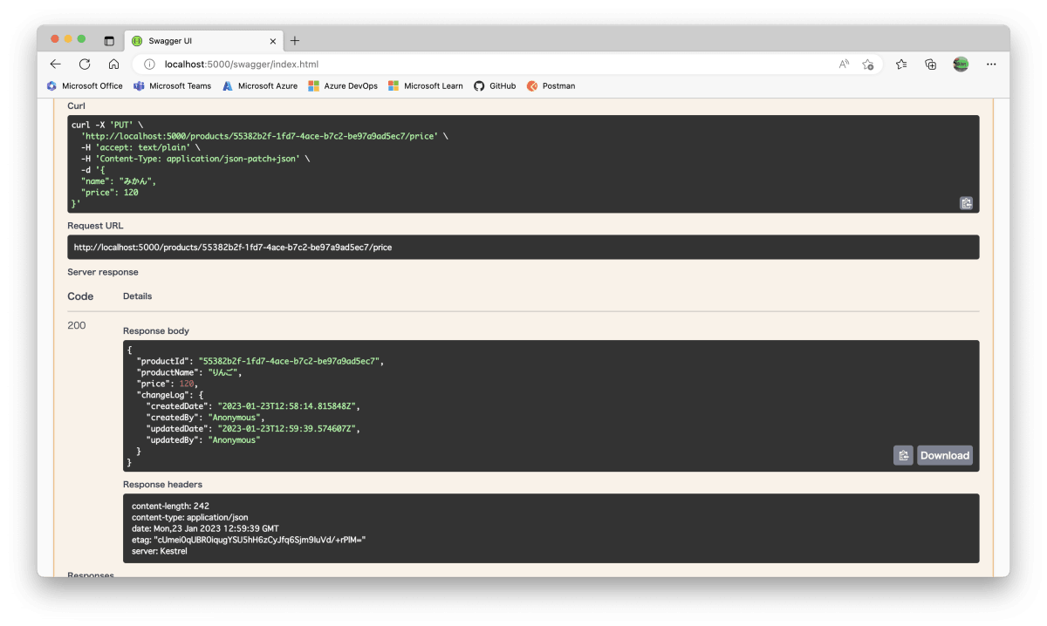Click the productId value in response

291,361
